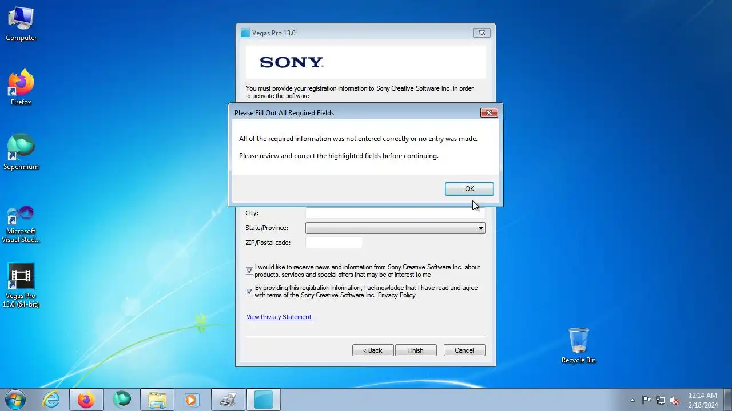The height and width of the screenshot is (411, 732).
Task: Uncheck the receive news and information checkbox
Action: (249, 271)
